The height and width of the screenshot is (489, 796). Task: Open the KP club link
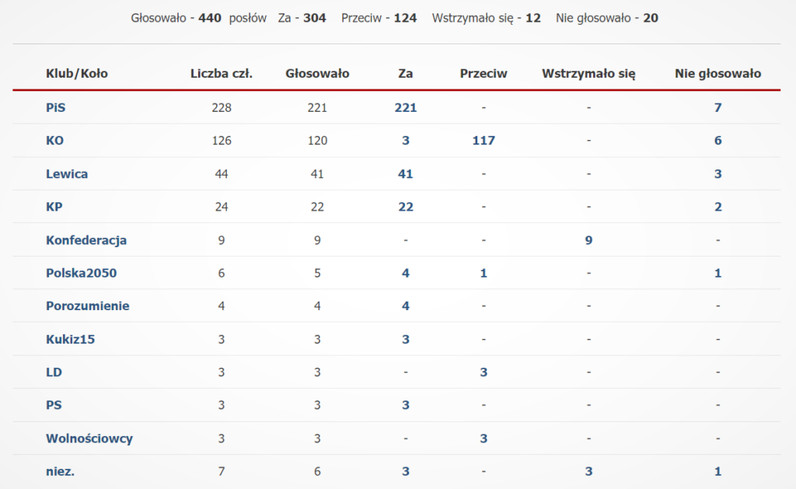(x=54, y=207)
